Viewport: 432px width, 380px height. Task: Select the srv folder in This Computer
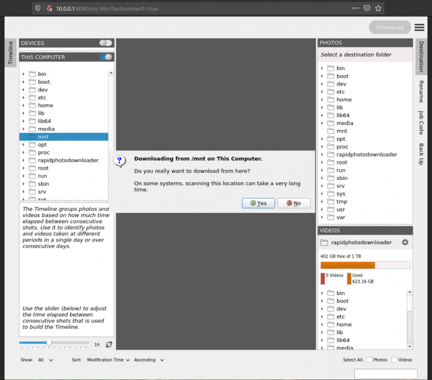click(x=42, y=192)
